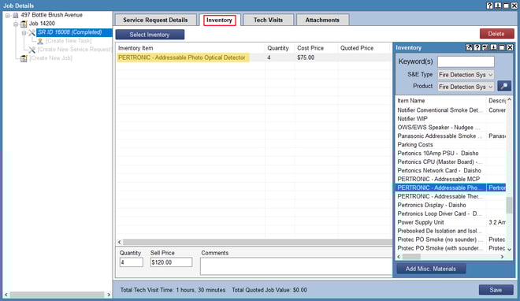The height and width of the screenshot is (301, 520).
Task: Collapse the Job 14200 tree node
Action: [x=16, y=24]
